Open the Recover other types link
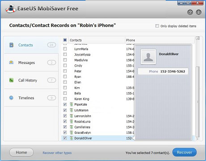Image resolution: width=206 pixels, height=161 pixels. [57, 153]
